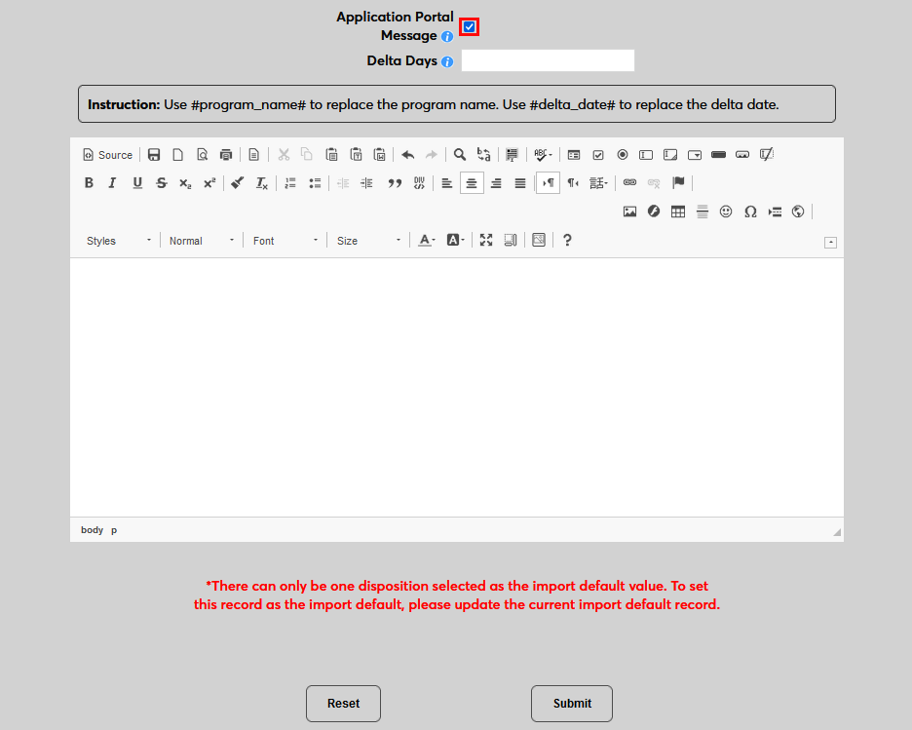
Task: Align text left
Action: point(446,182)
